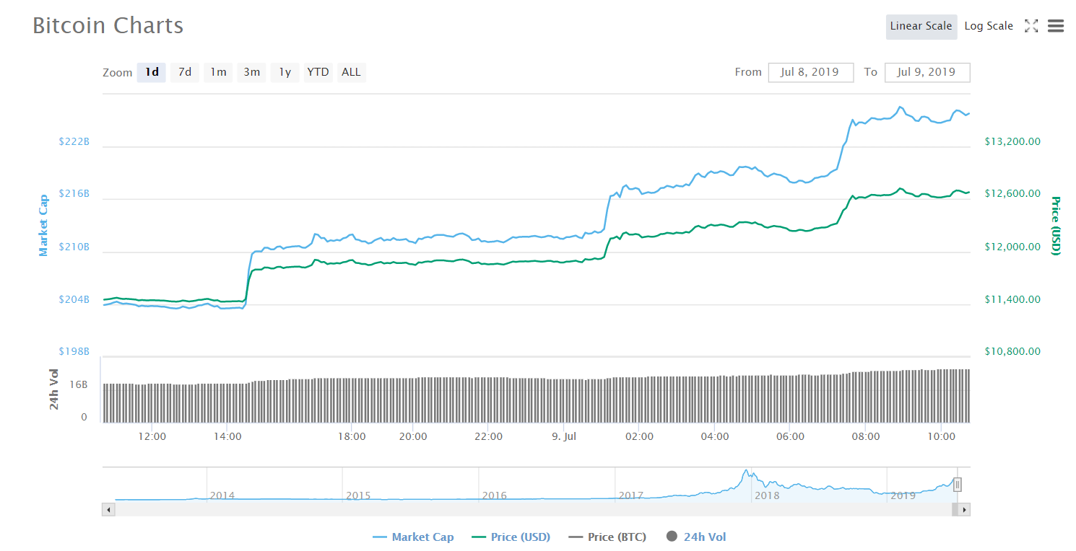The width and height of the screenshot is (1076, 551).
Task: Open the fullscreen expand icon
Action: [x=1031, y=26]
